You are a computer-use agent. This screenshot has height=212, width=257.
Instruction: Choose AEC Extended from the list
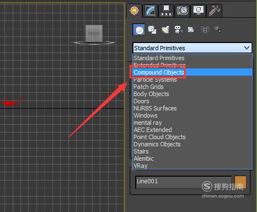[x=192, y=130]
